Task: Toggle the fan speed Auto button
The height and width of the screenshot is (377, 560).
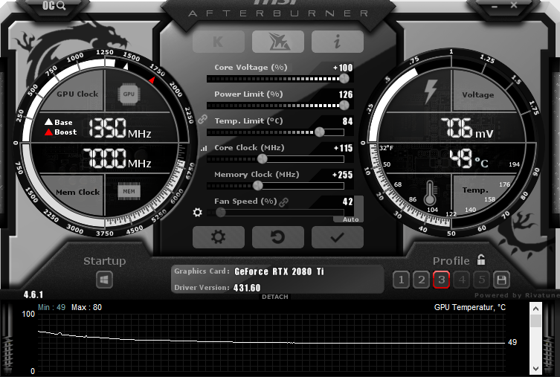Action: [350, 219]
